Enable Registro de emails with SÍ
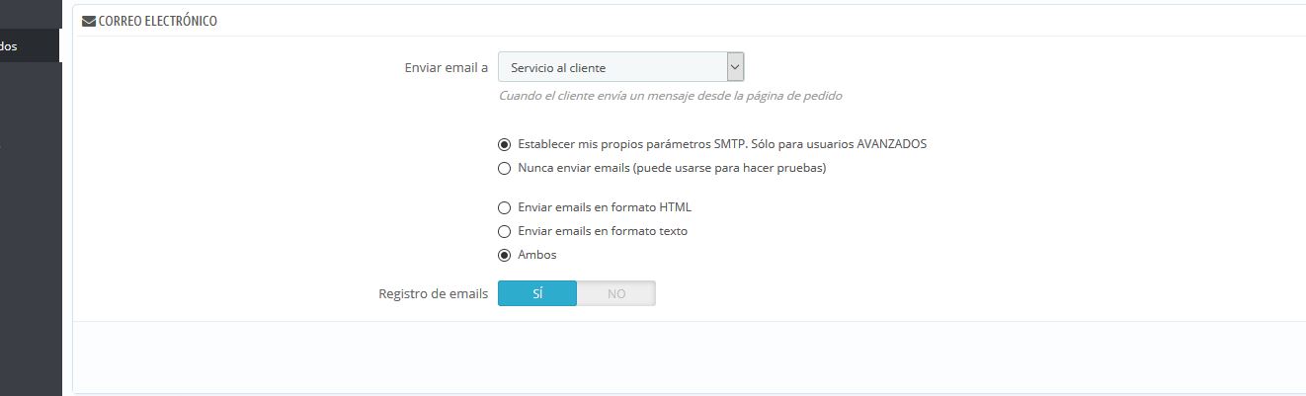 point(537,293)
